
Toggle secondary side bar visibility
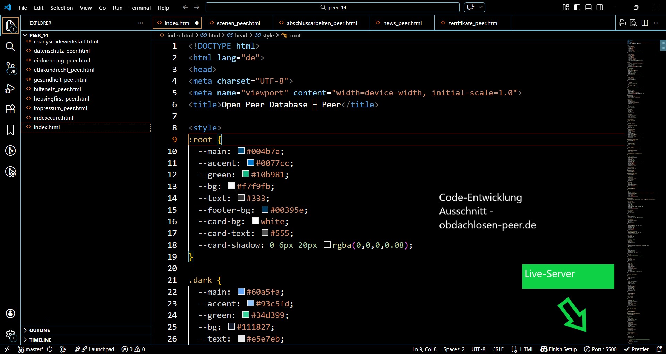tap(600, 7)
